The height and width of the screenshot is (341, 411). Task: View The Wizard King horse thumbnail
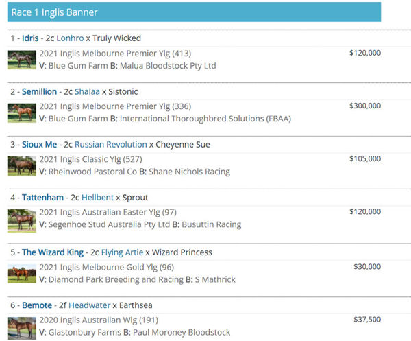click(21, 273)
